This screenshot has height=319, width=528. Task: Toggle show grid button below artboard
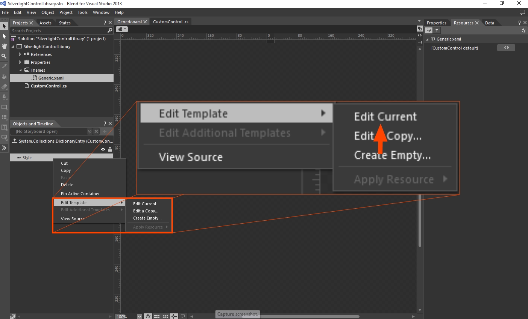pos(157,316)
